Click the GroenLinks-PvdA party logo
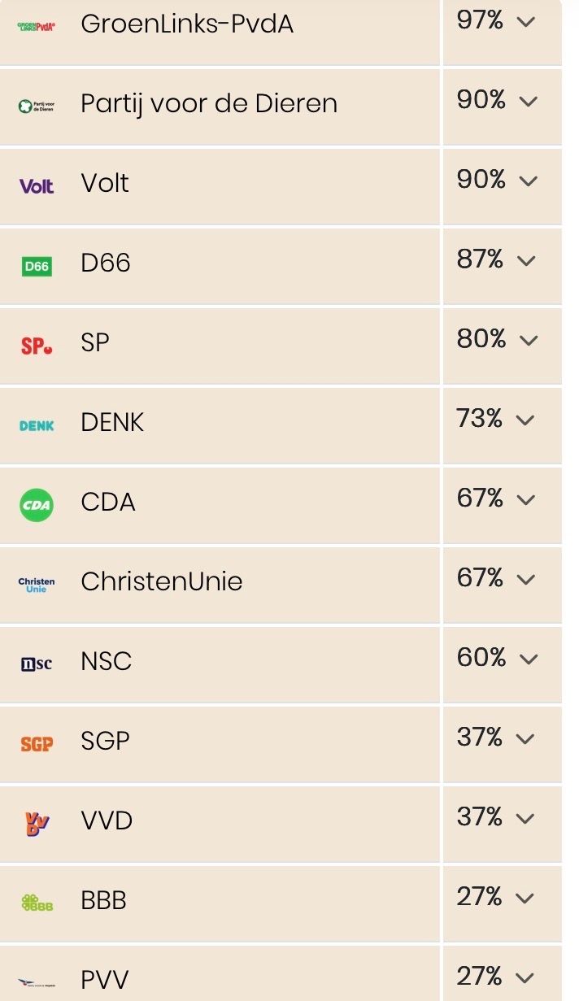The image size is (579, 1001). pos(37,26)
